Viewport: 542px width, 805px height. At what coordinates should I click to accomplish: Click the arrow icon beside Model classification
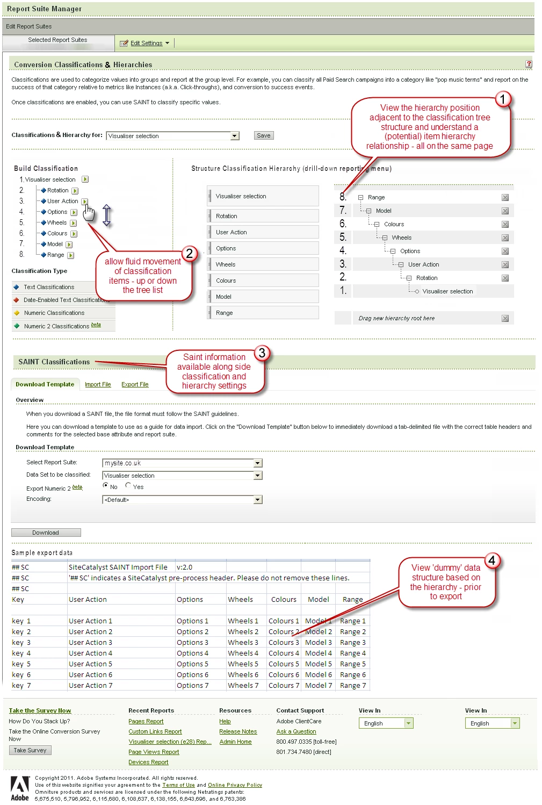click(69, 245)
